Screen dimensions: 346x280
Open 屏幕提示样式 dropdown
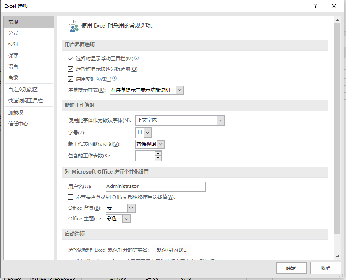pyautogui.click(x=180, y=90)
